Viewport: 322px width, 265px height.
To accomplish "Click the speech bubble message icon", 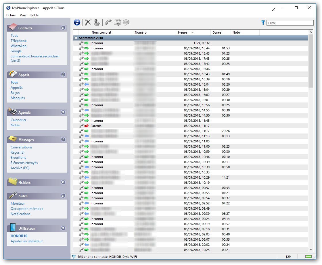I will [126, 22].
